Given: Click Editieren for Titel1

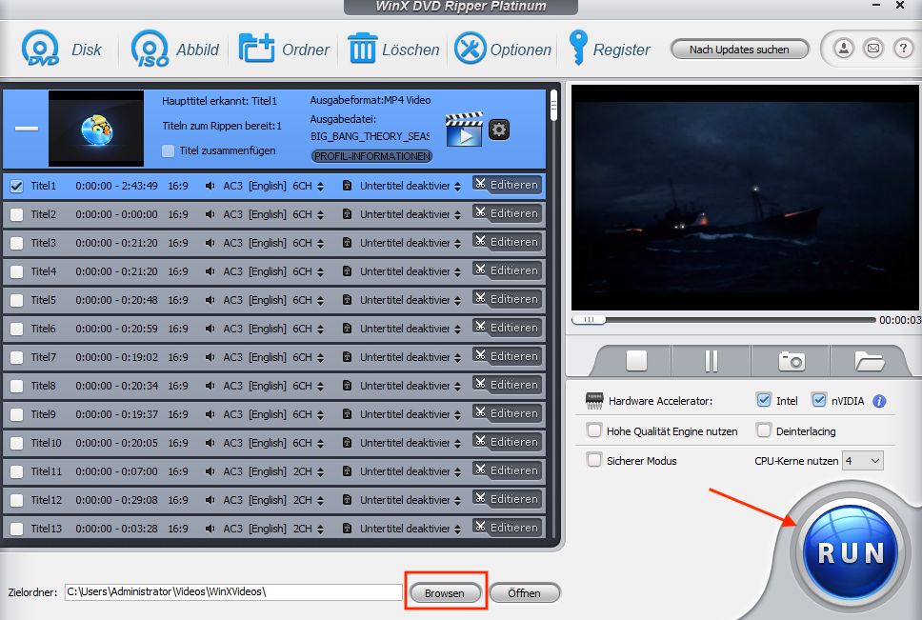Looking at the screenshot, I should point(507,185).
